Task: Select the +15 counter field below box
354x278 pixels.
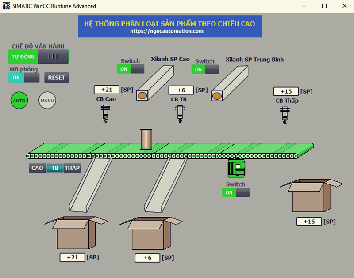Action: pyautogui.click(x=309, y=222)
